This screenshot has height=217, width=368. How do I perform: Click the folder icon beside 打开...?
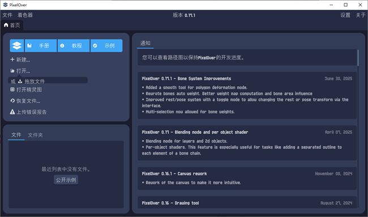[x=12, y=71]
